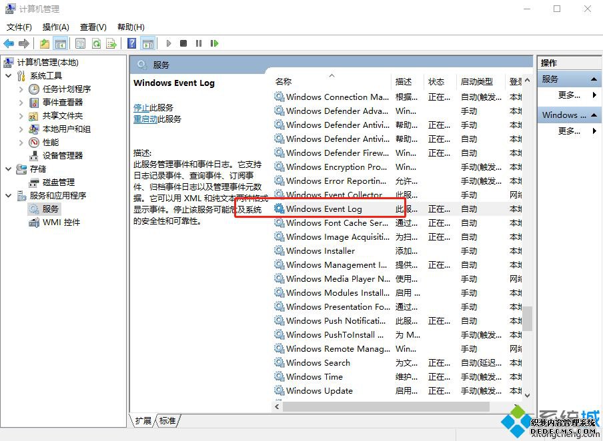The image size is (603, 441).
Task: Click the Pause Service toolbar icon
Action: 198,43
